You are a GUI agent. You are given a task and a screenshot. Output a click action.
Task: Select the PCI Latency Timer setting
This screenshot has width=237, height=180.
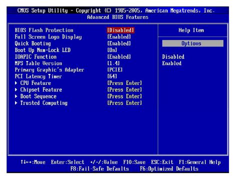coord(38,76)
